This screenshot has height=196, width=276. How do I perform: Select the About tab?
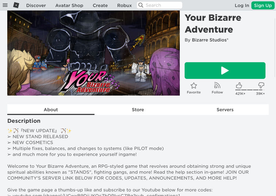click(51, 110)
